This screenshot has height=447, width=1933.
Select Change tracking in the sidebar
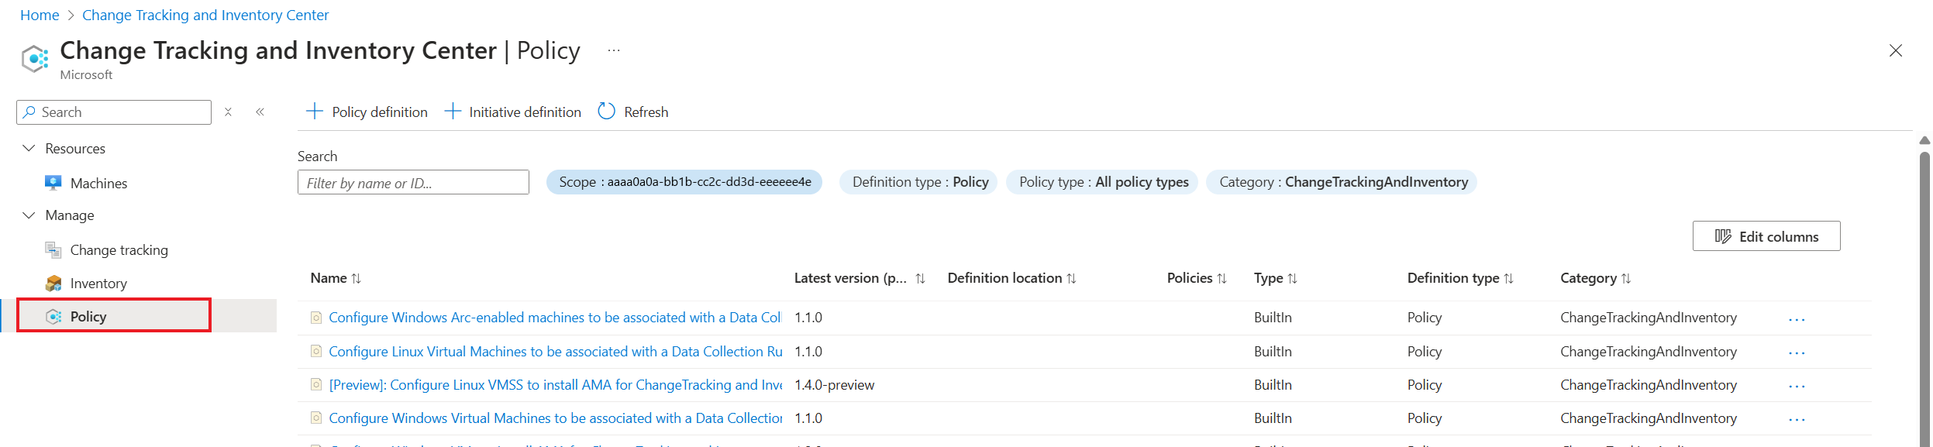(119, 250)
